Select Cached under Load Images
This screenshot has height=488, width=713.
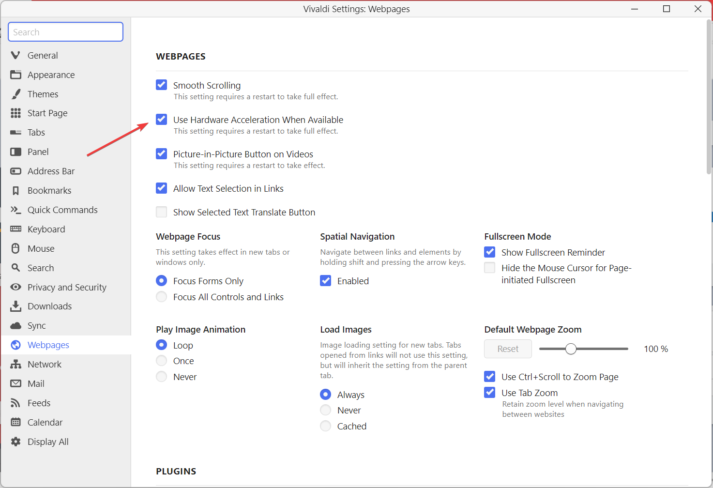click(326, 426)
